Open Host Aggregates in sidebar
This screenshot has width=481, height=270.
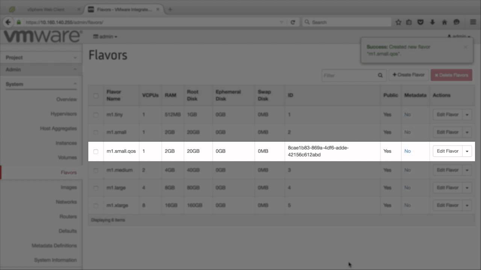(58, 128)
